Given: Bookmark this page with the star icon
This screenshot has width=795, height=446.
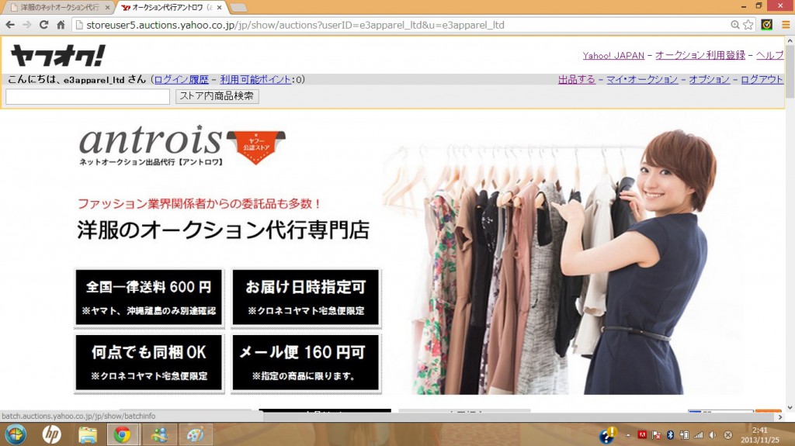Looking at the screenshot, I should click(748, 25).
